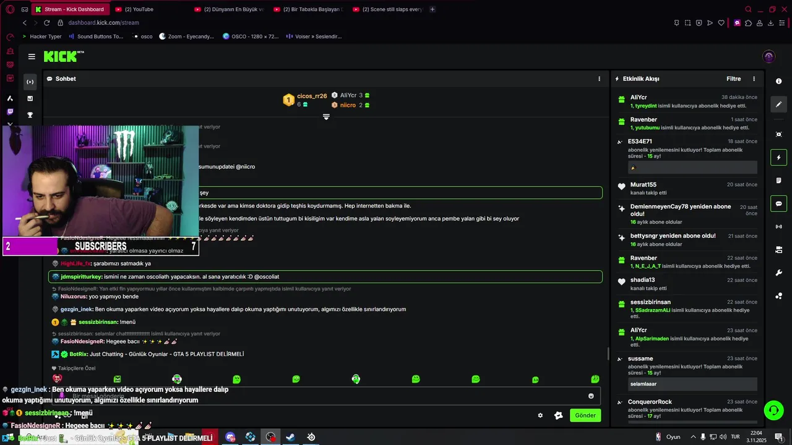Click the broadcast signal icon in right sidebar
Screen dimensions: 792x445
coord(778,227)
